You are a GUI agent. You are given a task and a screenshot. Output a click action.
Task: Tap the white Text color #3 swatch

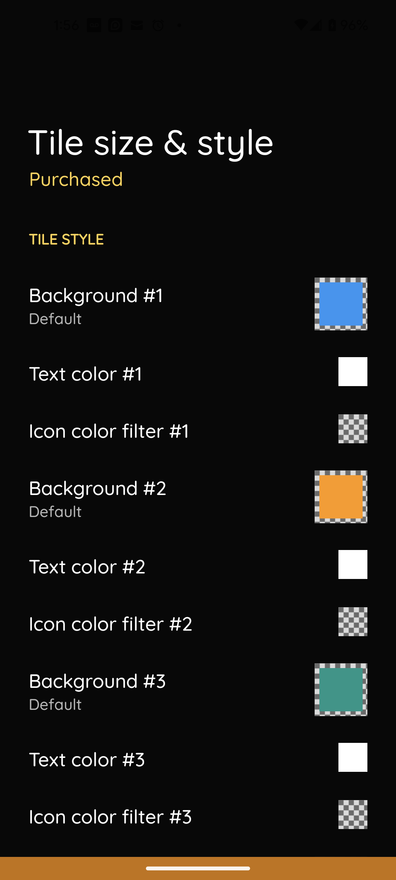pyautogui.click(x=352, y=757)
